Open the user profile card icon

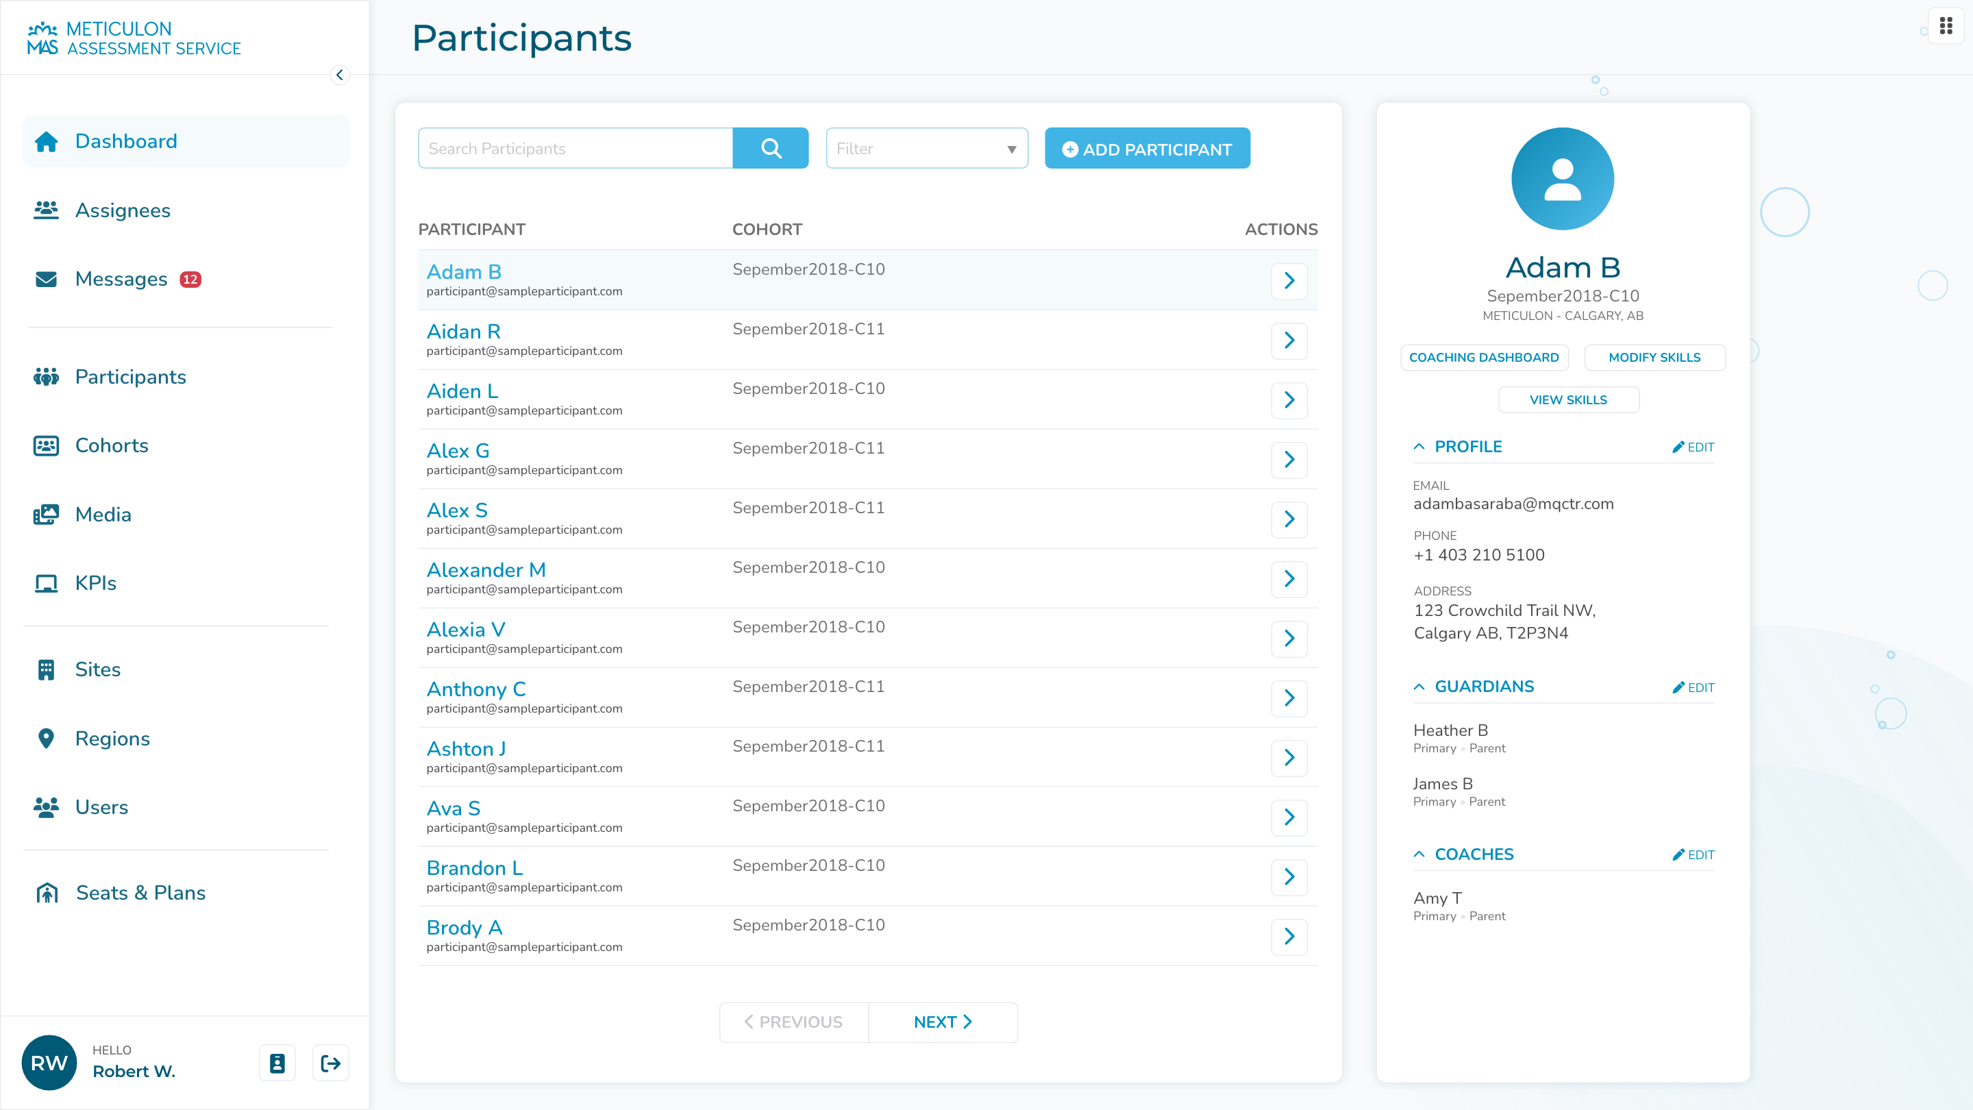277,1063
